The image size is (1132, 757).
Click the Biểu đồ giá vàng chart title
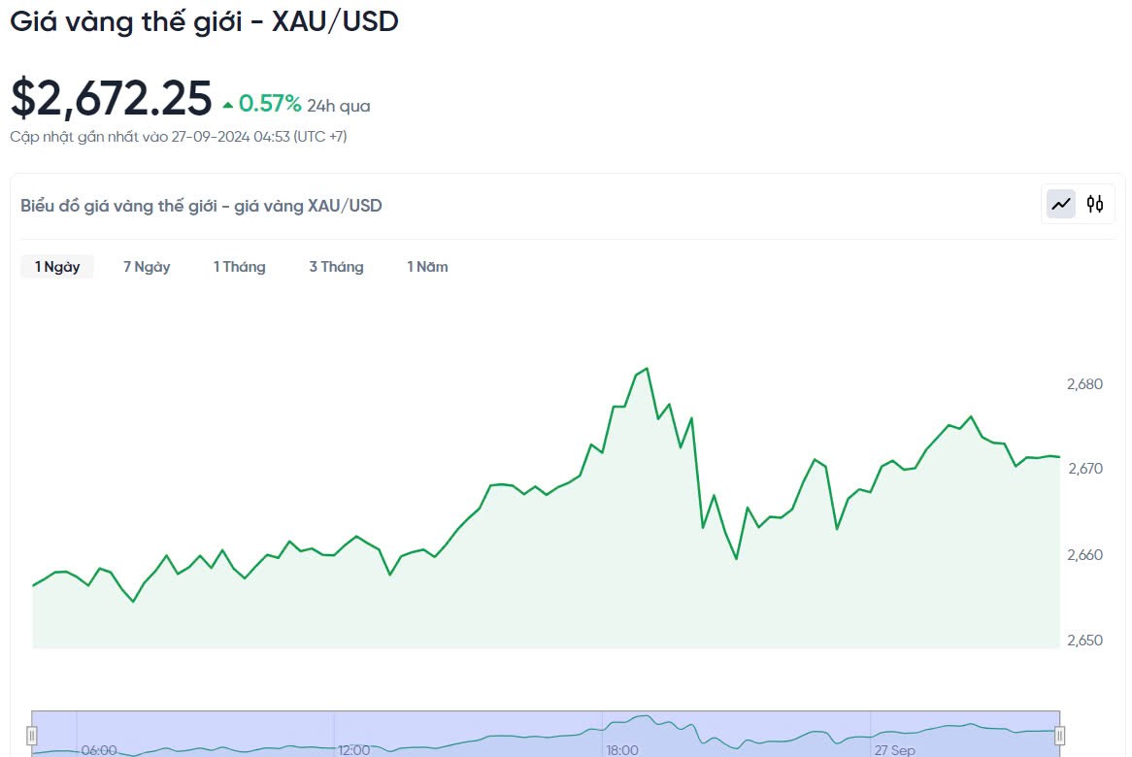point(201,206)
